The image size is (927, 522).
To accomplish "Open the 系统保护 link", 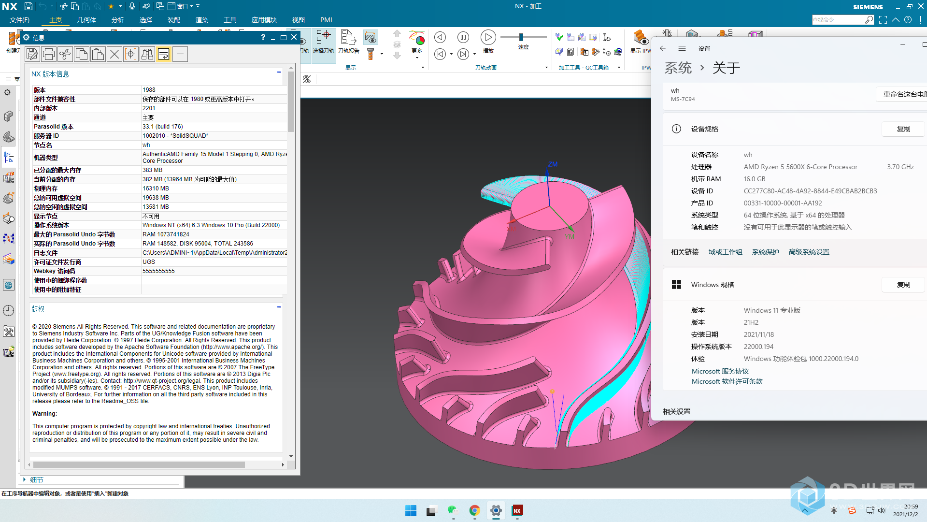I will pos(765,252).
